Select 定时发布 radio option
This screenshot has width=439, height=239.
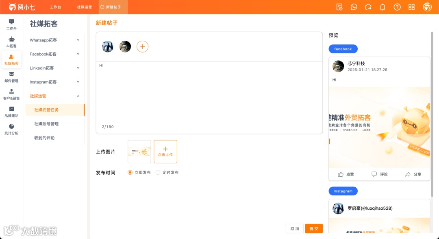(158, 173)
